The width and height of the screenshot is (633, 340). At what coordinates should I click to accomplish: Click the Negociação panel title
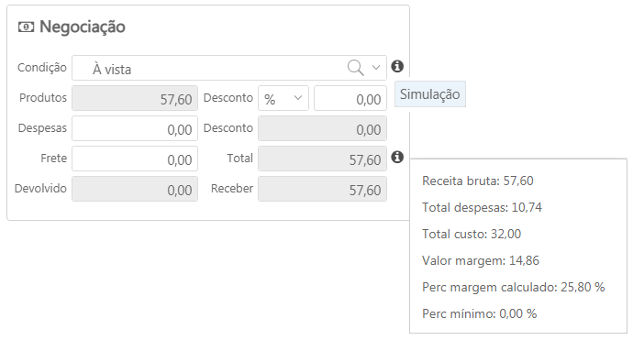(x=83, y=27)
